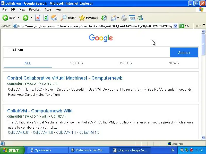Click 'computernewb.com › collab-vm' URL text

32,83
